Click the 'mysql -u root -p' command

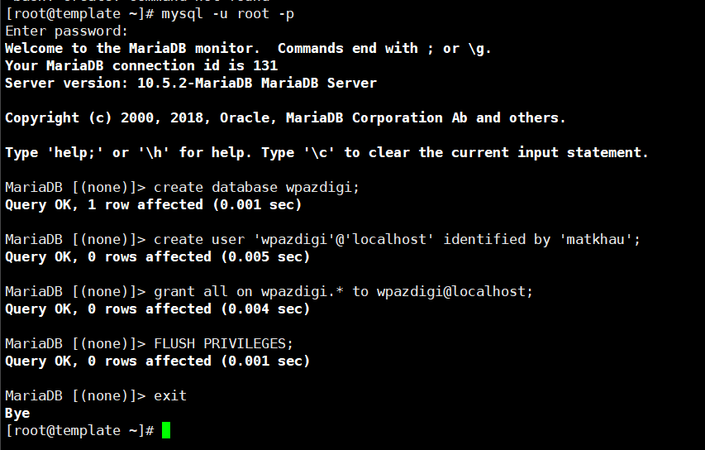point(227,14)
